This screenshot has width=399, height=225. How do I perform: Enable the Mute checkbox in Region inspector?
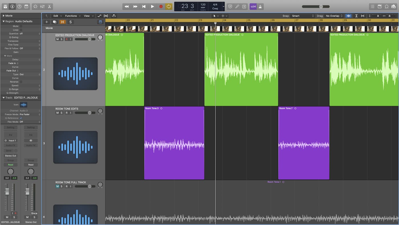pyautogui.click(x=21, y=26)
